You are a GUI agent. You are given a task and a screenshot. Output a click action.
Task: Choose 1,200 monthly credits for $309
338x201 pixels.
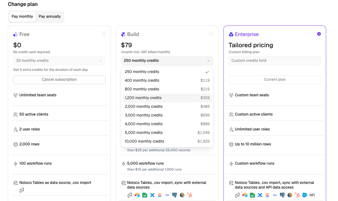167,98
